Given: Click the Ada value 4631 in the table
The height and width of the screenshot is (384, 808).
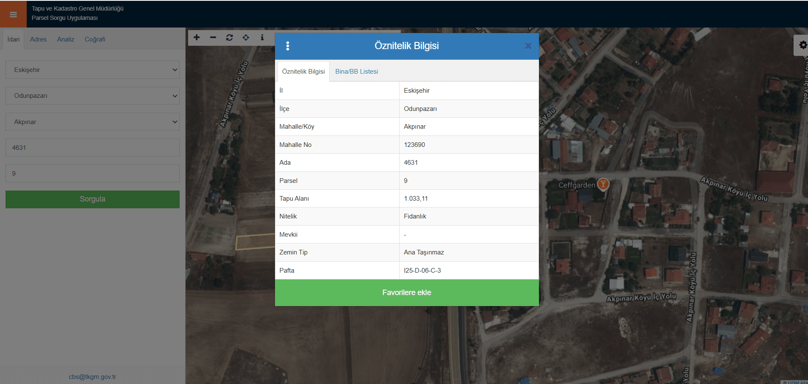Looking at the screenshot, I should pyautogui.click(x=411, y=163).
